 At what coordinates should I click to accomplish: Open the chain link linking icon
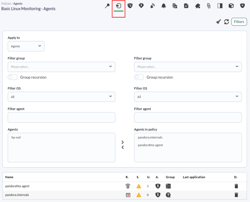point(209,6)
